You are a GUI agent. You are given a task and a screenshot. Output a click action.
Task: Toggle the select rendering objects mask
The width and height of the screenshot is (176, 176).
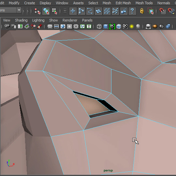pyautogui.click(x=124, y=11)
